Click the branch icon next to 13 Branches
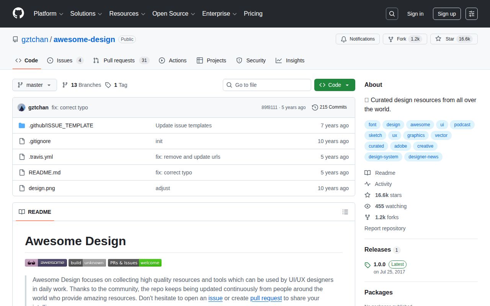Screen dimensions: 490x306 [65, 85]
